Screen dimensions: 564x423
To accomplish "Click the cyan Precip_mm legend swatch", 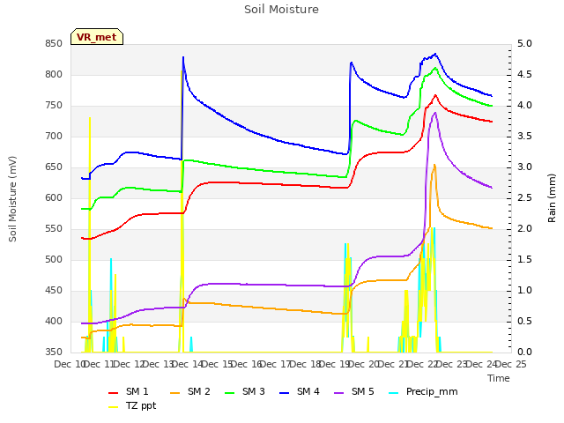I will (394, 393).
